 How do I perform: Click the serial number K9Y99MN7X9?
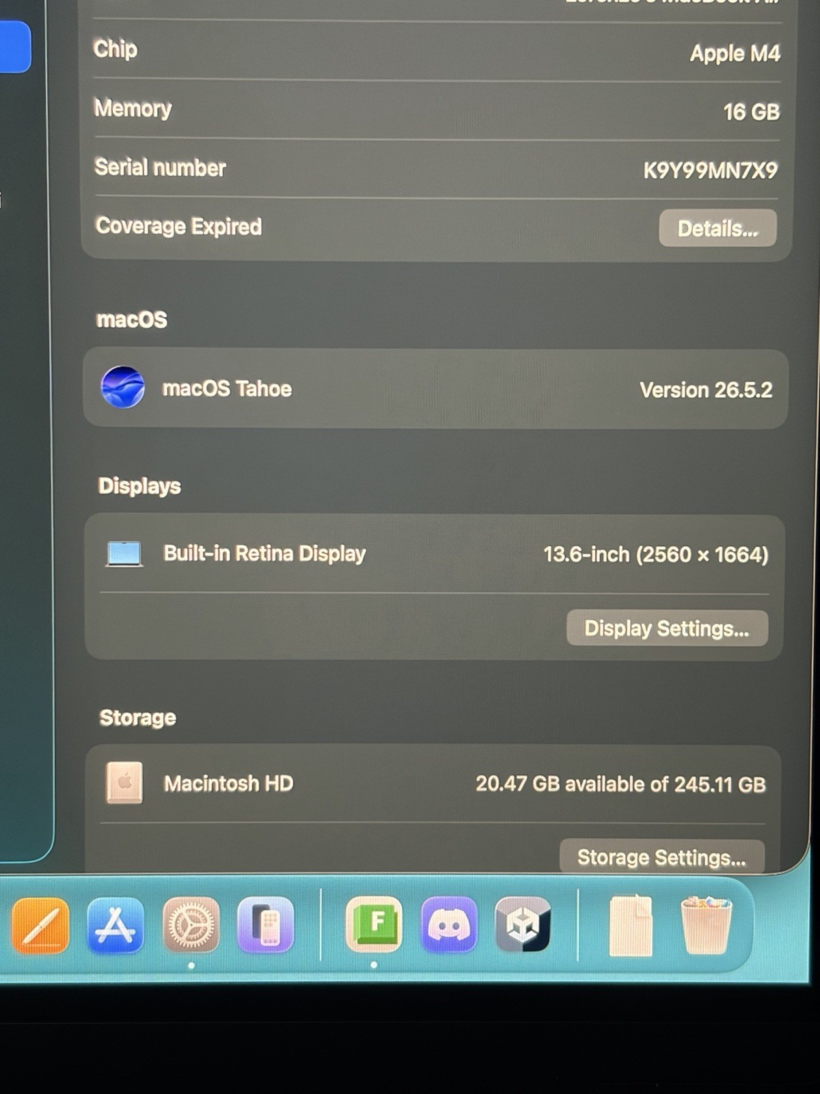coord(711,170)
